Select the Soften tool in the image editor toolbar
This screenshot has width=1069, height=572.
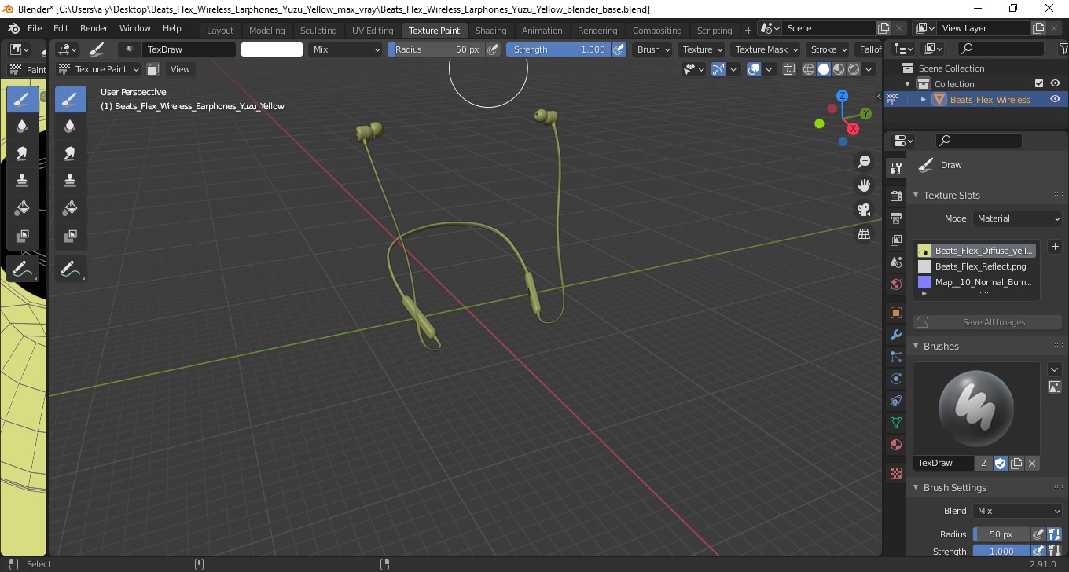[x=23, y=126]
